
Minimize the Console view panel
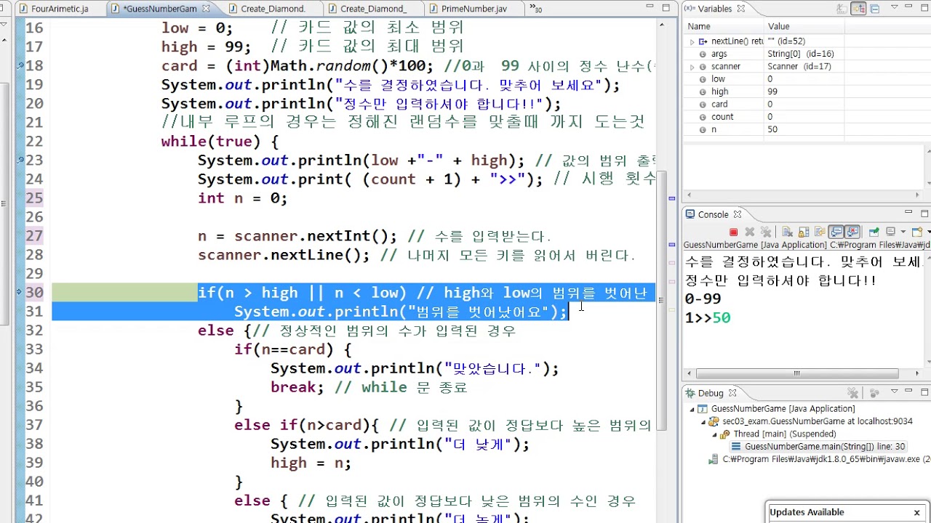(x=908, y=212)
